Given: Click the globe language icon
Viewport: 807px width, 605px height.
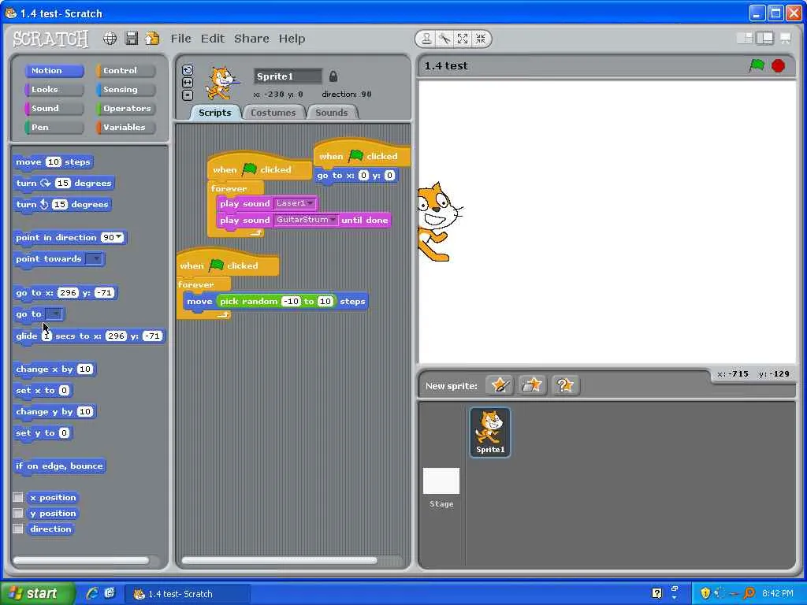Looking at the screenshot, I should pos(110,38).
